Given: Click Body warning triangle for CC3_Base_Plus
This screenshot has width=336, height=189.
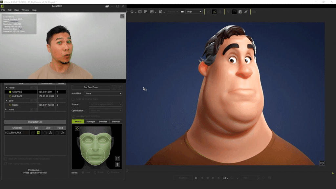Looking at the screenshot, I should (51, 133).
